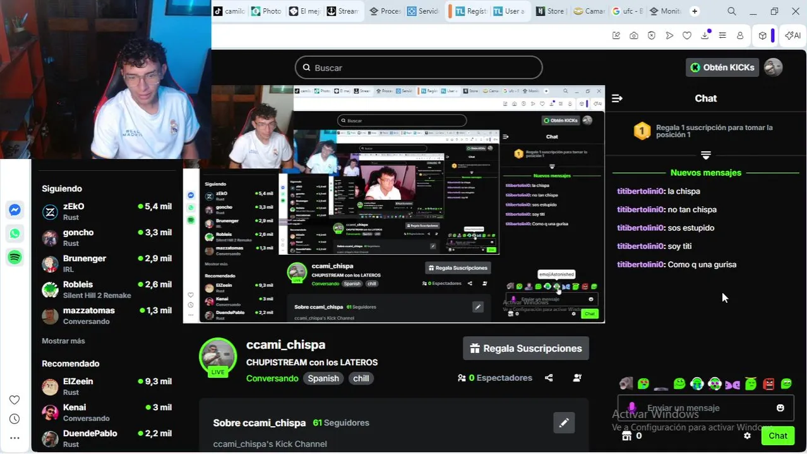The width and height of the screenshot is (807, 454).
Task: Insert the gray cat emote
Action: click(x=626, y=383)
